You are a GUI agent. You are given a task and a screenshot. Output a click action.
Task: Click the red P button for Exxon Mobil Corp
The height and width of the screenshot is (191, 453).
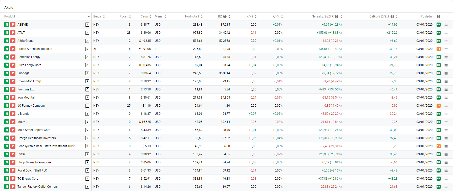(13, 81)
